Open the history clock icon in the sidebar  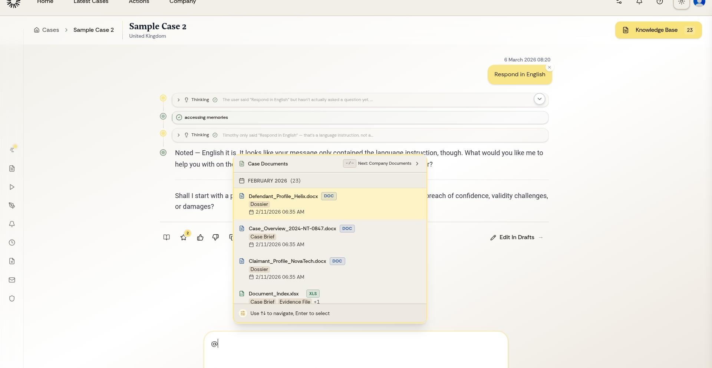[11, 242]
